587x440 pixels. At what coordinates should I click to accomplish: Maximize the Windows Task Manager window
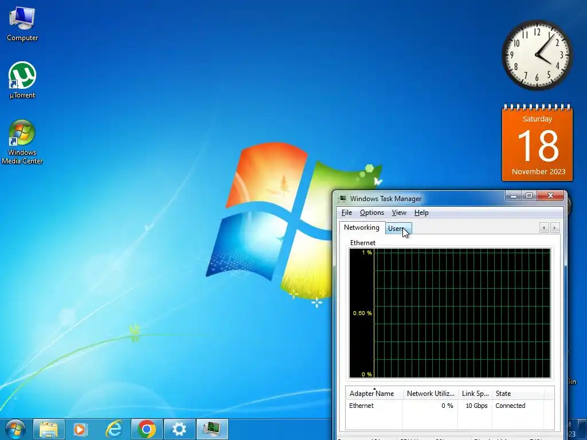529,195
